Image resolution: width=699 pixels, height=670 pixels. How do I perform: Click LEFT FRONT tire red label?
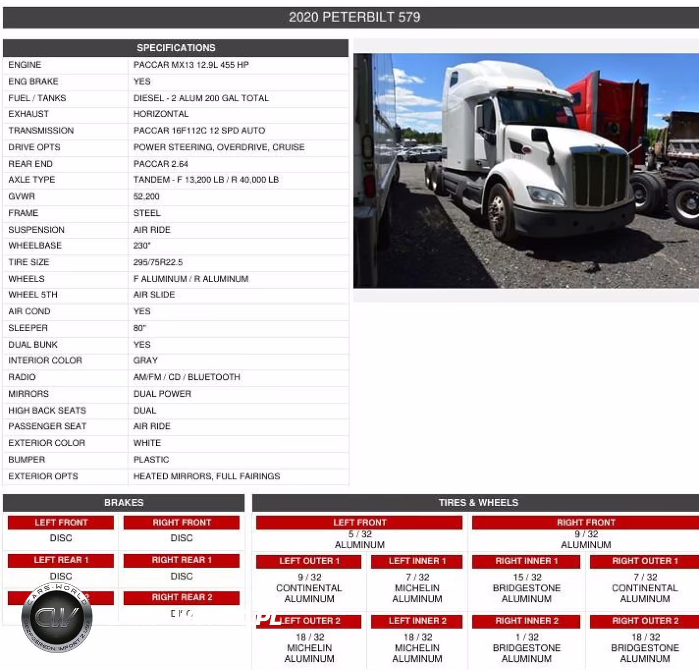click(359, 523)
